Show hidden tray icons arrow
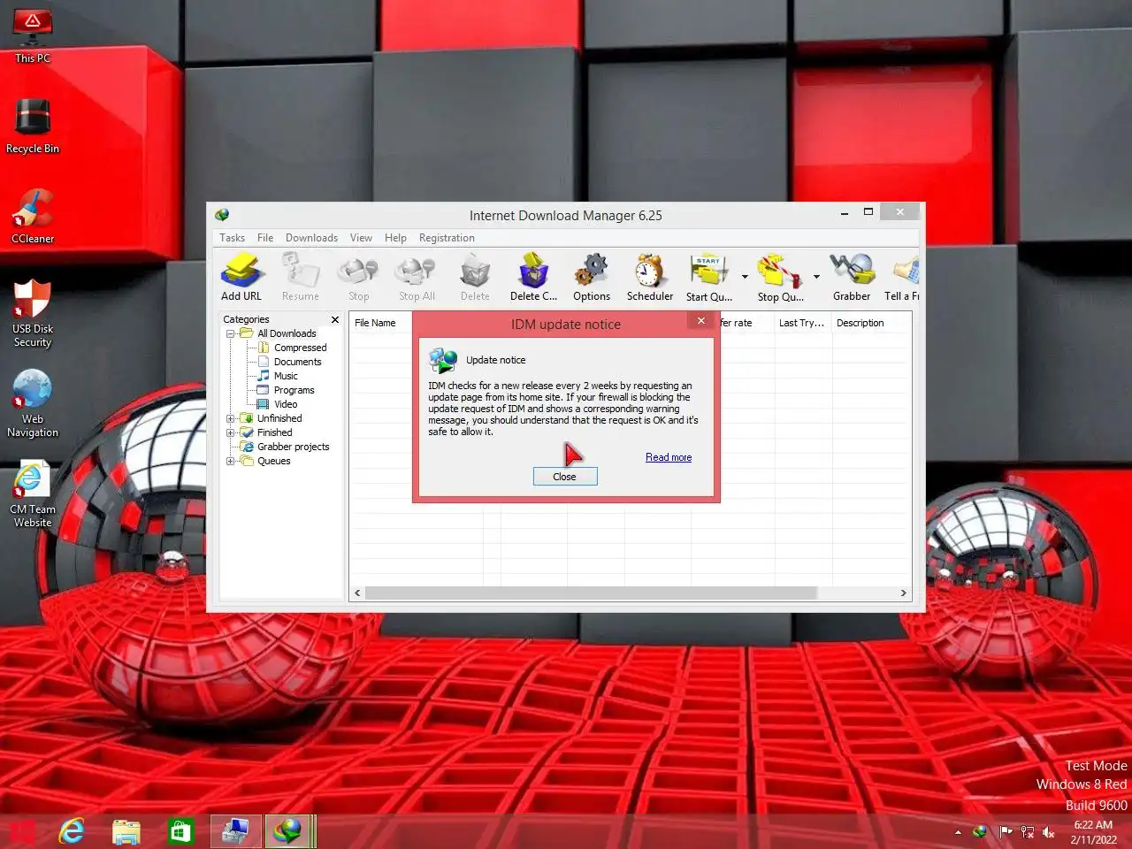Viewport: 1132px width, 849px height. (x=958, y=832)
